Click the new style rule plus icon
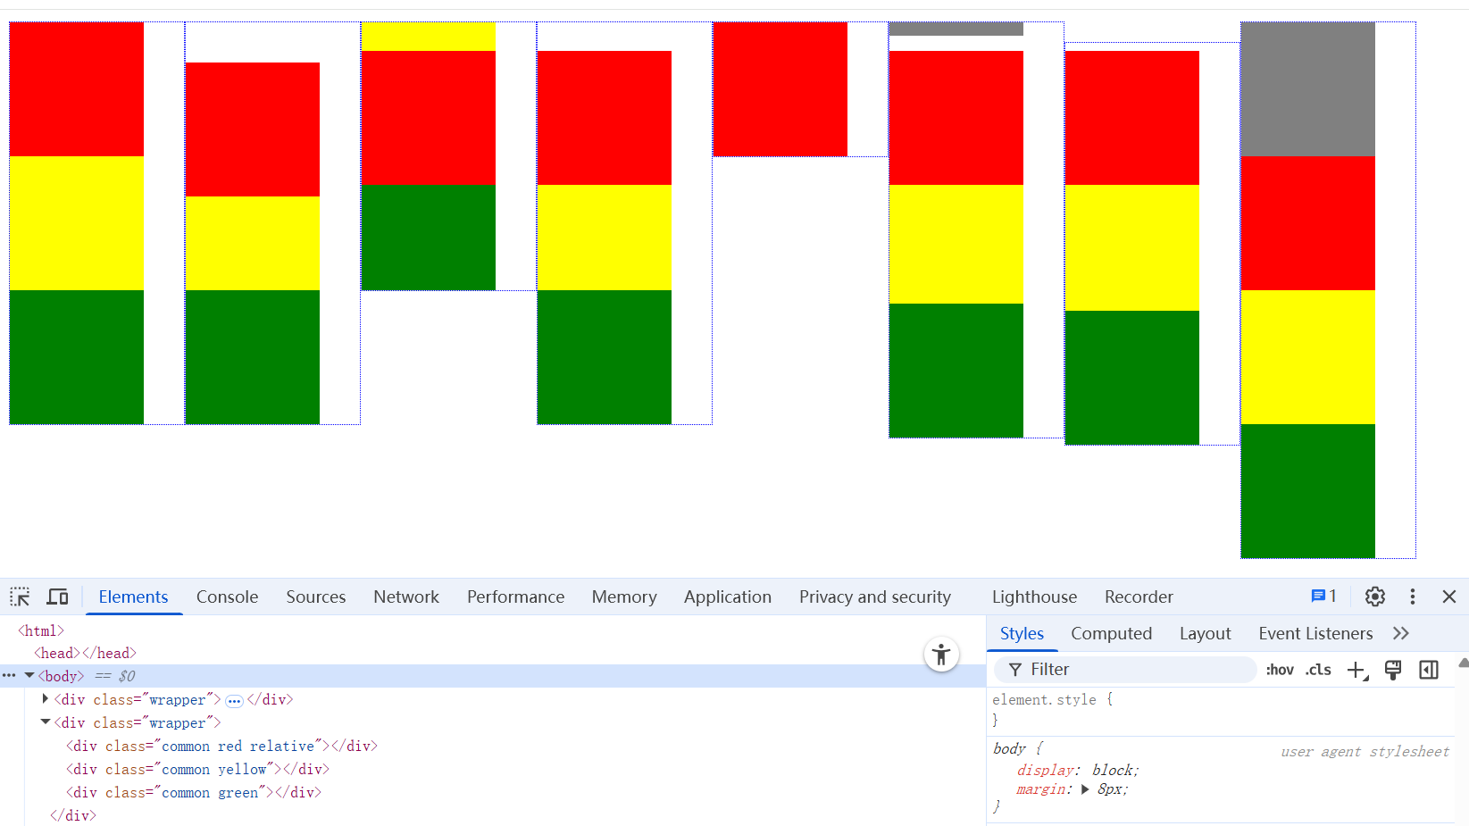The image size is (1469, 826). pyautogui.click(x=1357, y=670)
